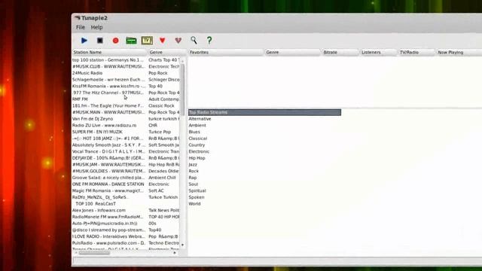Remove favorite using the broken heart icon

point(178,40)
